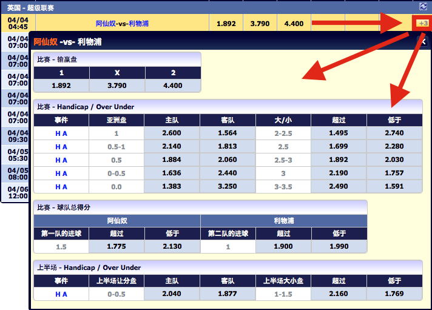The height and width of the screenshot is (310, 432).
Task: Click the 04/06 12:00 match row
Action: [15, 193]
